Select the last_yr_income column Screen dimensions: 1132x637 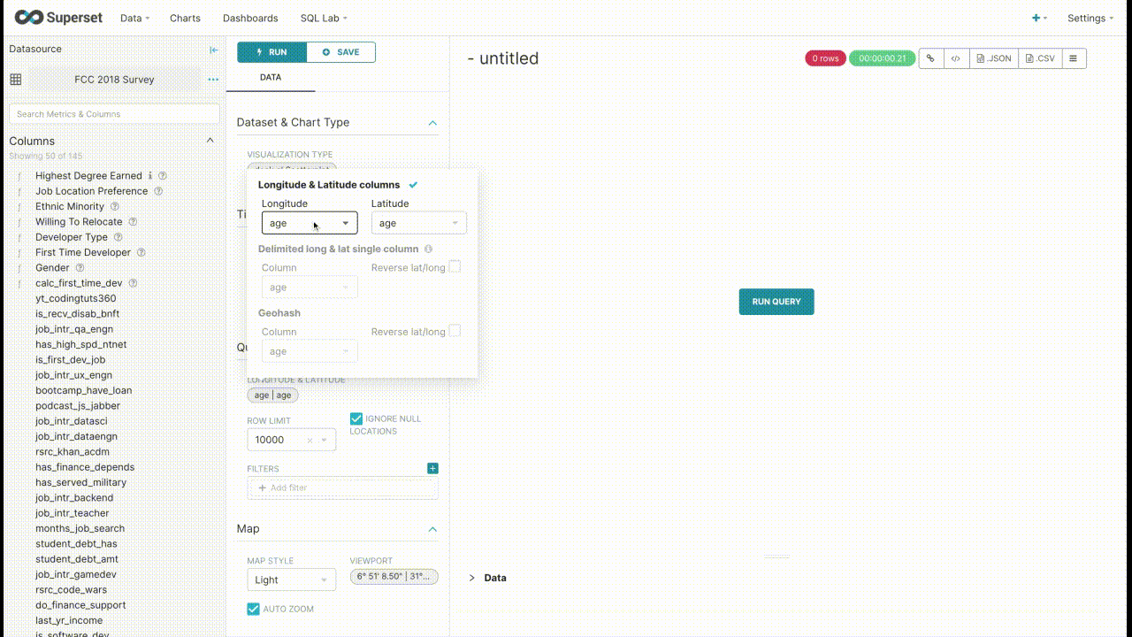[x=68, y=620]
